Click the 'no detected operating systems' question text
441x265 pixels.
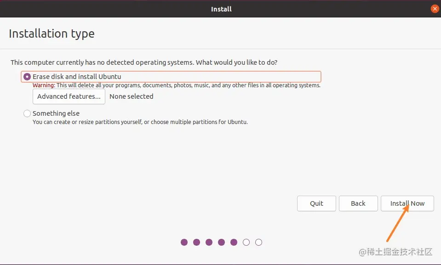pyautogui.click(x=144, y=62)
